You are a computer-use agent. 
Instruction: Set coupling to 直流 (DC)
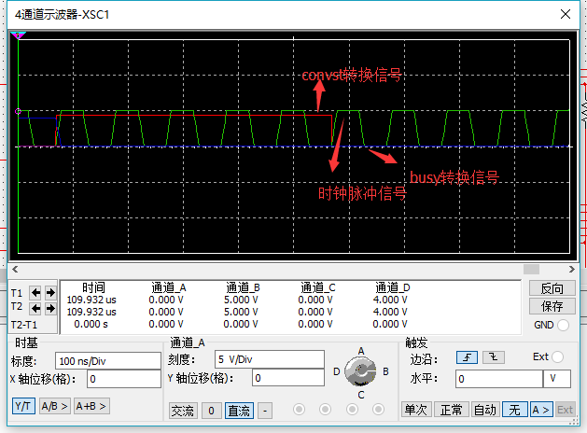point(239,411)
